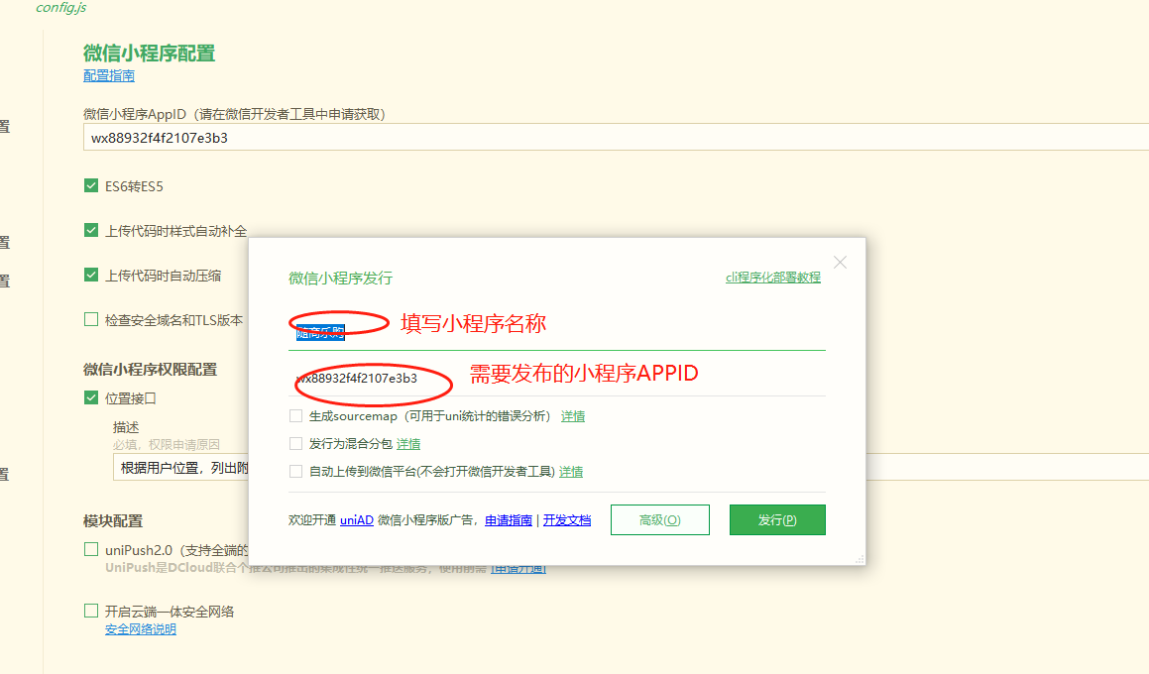The image size is (1149, 674).
Task: Enable the 生成sourcemap checkbox
Action: pos(295,416)
